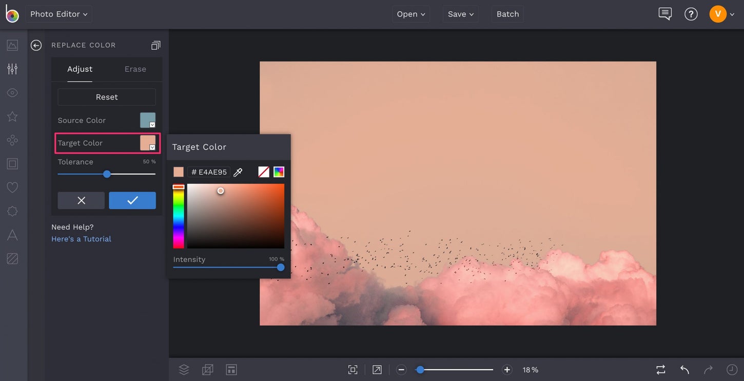Click the Here's a Tutorial link

tap(81, 238)
